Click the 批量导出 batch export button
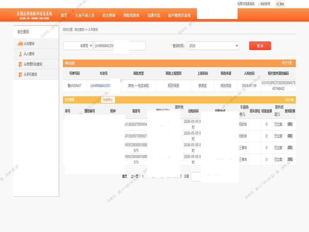309x232 pixels. coord(108,100)
